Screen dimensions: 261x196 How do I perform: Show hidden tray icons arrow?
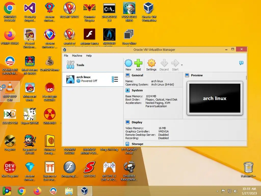[x=217, y=191]
